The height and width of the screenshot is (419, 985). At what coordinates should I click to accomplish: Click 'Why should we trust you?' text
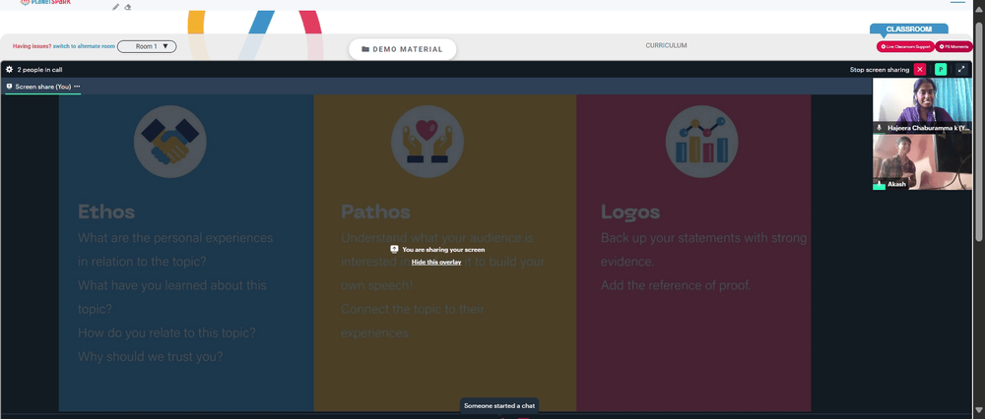click(x=150, y=357)
